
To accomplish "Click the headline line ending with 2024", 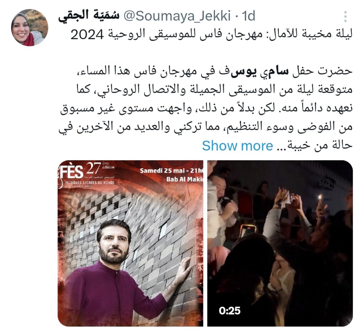I will tap(211, 35).
